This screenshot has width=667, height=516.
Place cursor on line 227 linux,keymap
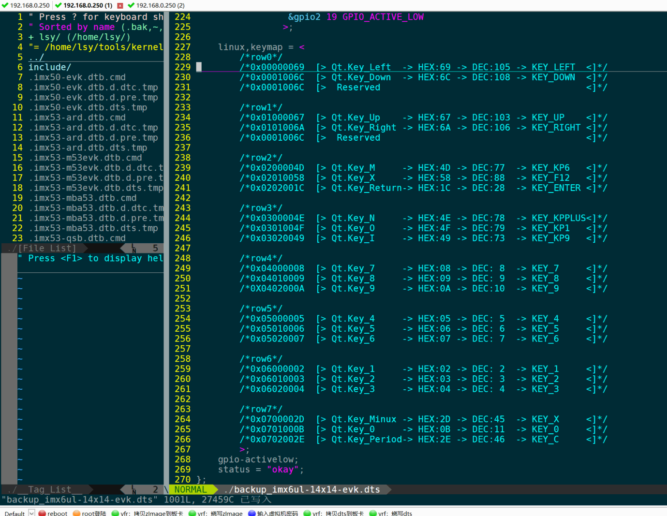click(250, 47)
